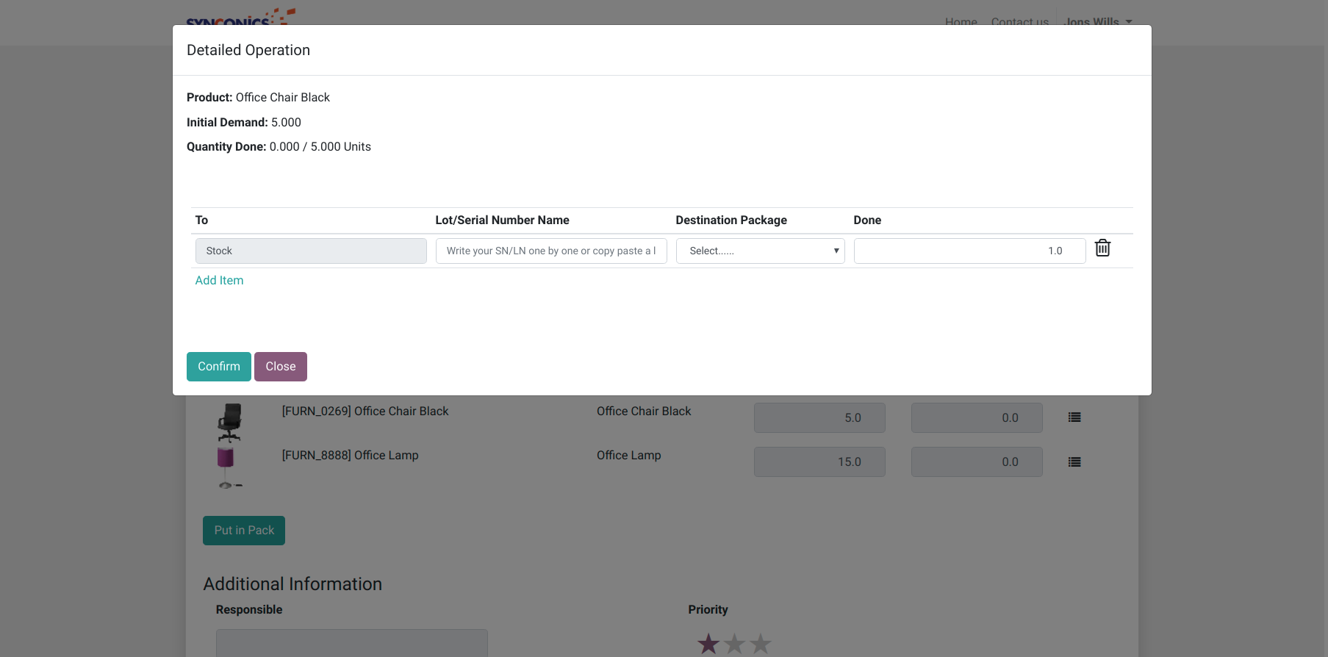
Task: Open the Contact us page
Action: pos(1019,21)
